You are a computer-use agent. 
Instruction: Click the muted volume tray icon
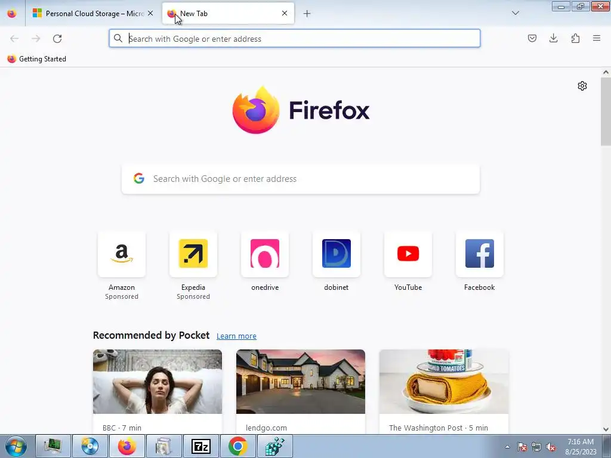pos(551,447)
